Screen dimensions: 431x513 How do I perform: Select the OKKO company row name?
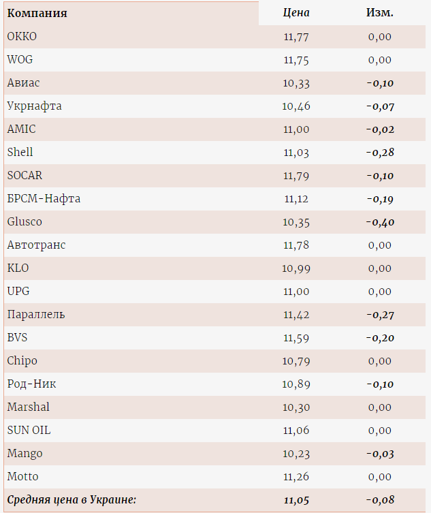click(22, 37)
